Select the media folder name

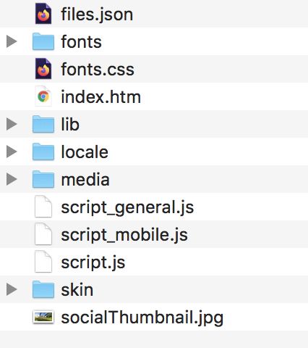tap(85, 180)
